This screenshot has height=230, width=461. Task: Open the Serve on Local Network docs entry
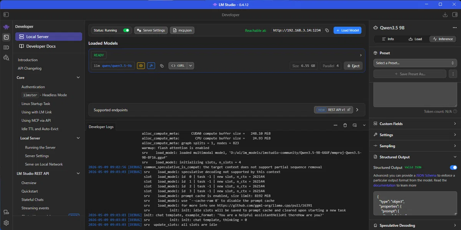[x=44, y=164]
